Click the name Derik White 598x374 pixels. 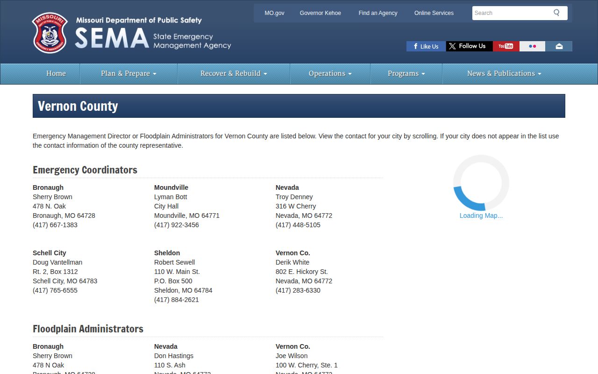point(292,262)
